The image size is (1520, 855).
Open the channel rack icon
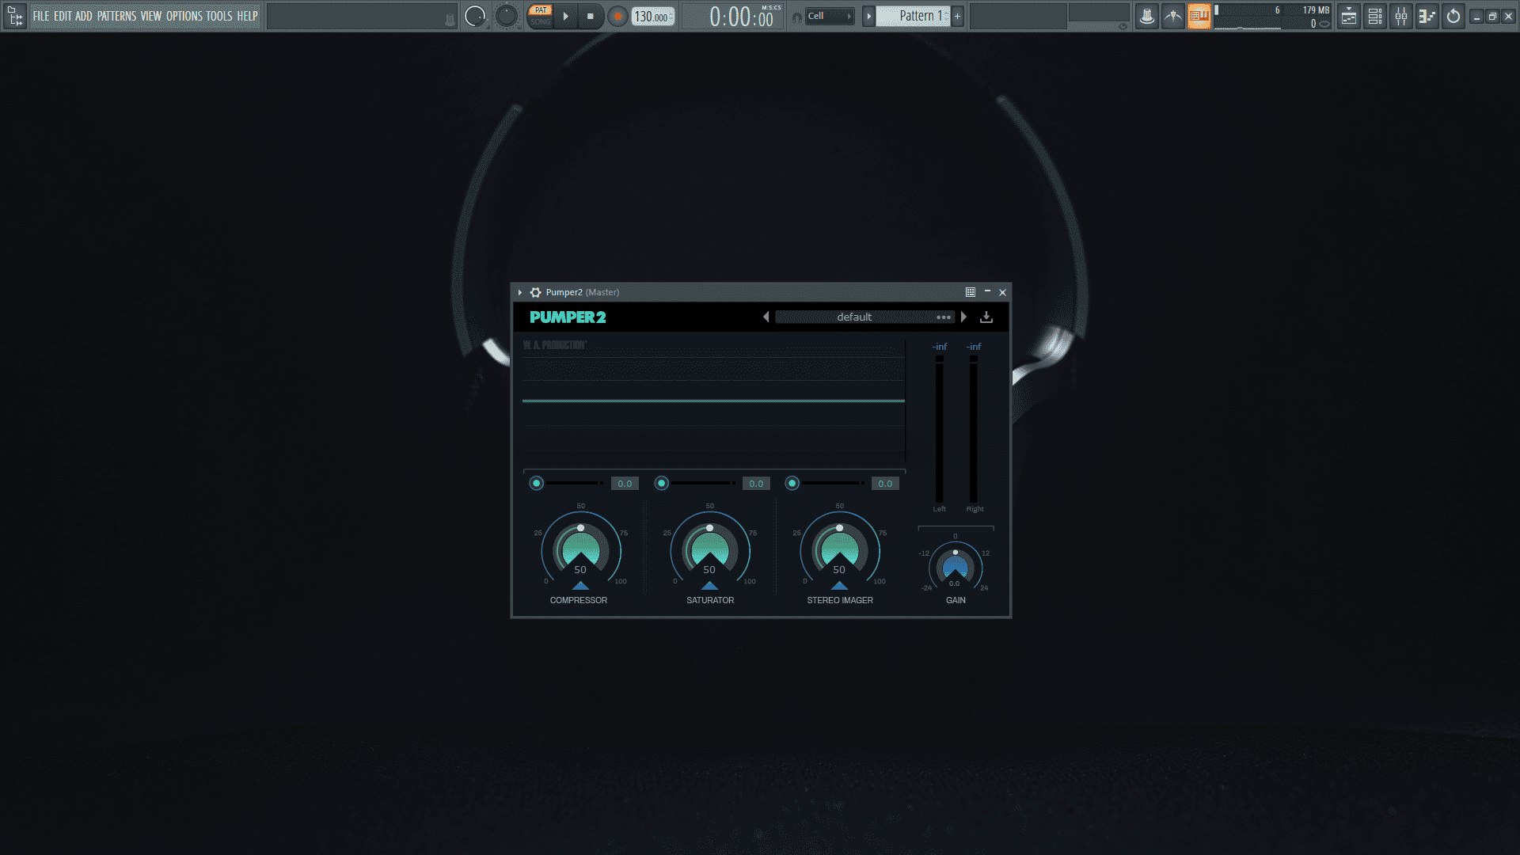click(1375, 16)
